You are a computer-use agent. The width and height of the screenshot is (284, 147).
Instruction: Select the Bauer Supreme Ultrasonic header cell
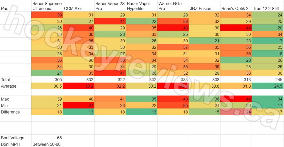coord(47,6)
